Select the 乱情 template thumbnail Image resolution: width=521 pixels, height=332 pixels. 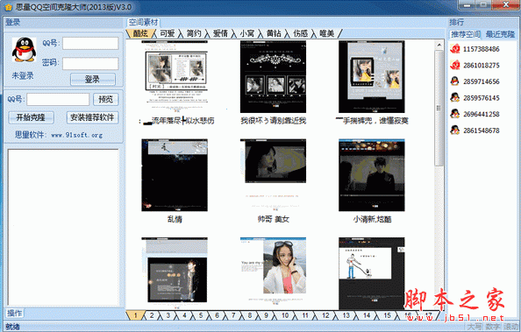[175, 175]
